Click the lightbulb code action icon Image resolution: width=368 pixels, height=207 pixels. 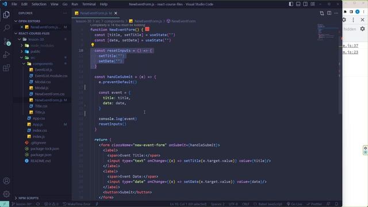click(x=93, y=45)
